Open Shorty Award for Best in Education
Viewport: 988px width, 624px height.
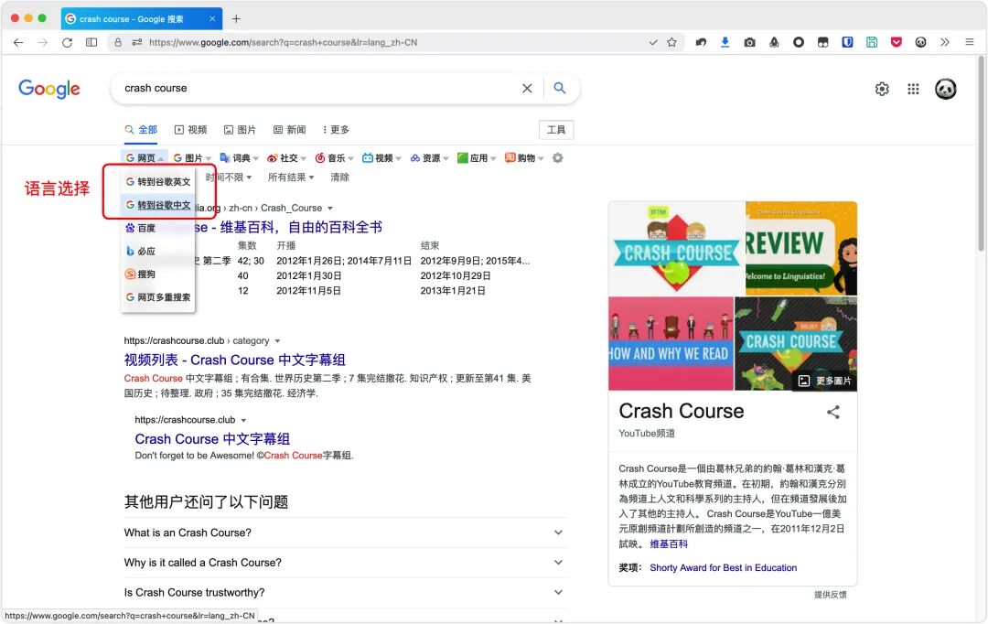724,568
